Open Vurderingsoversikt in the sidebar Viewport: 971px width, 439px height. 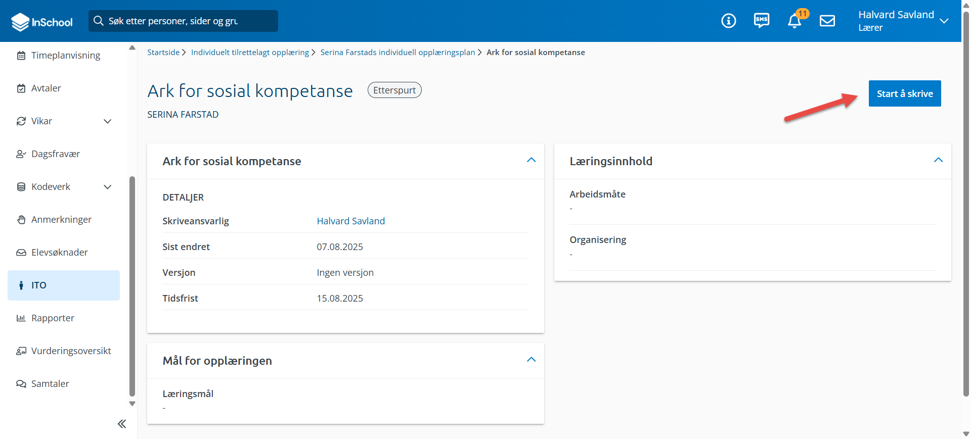point(64,351)
